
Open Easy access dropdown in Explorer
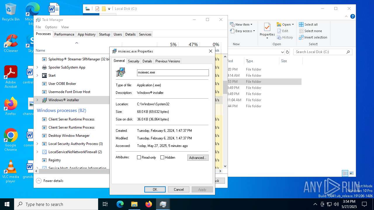click(x=243, y=31)
